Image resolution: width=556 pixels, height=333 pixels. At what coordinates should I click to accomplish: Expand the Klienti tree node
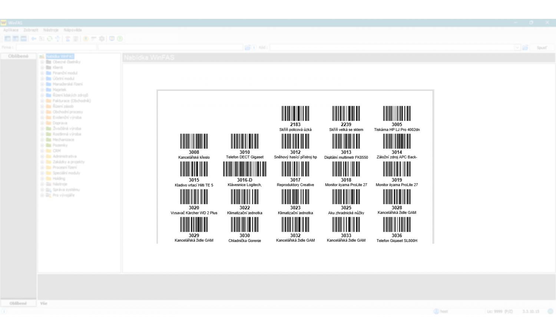[x=42, y=67]
